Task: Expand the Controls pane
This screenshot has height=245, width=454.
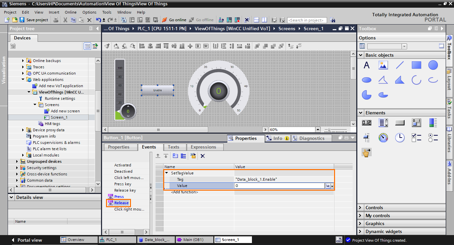Action: pos(361,208)
